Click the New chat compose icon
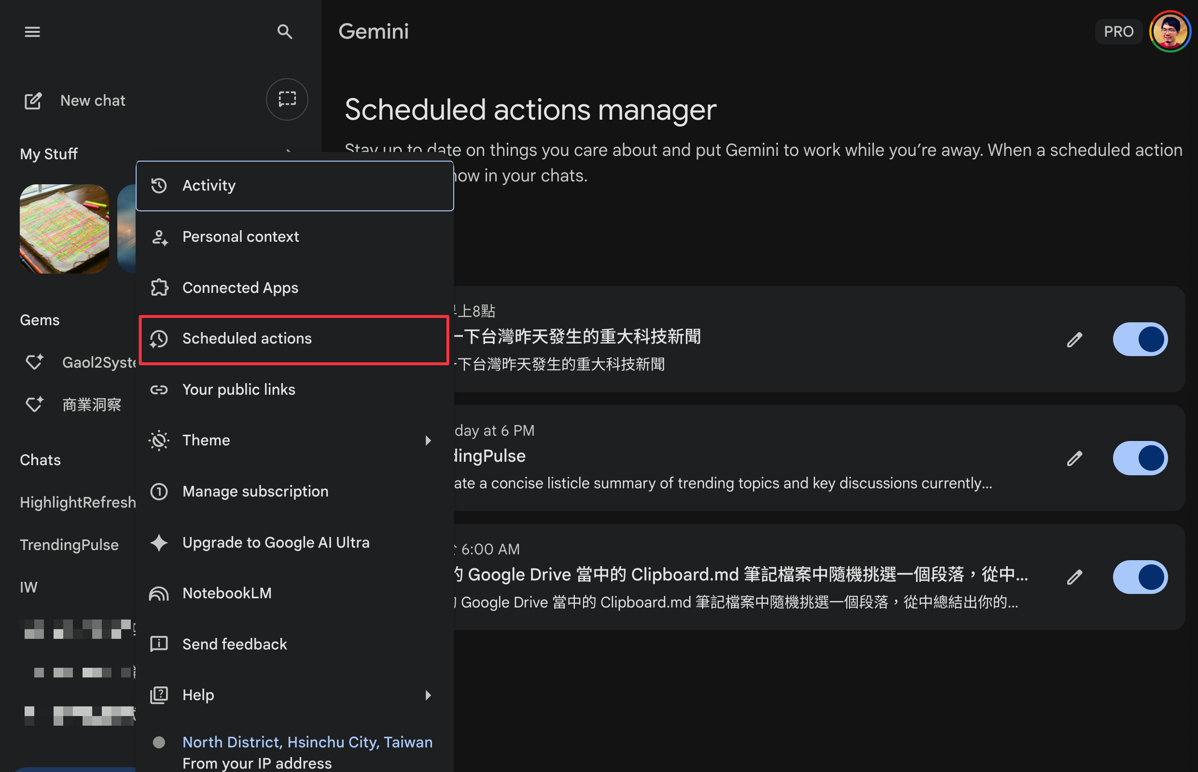The image size is (1198, 772). click(x=33, y=101)
